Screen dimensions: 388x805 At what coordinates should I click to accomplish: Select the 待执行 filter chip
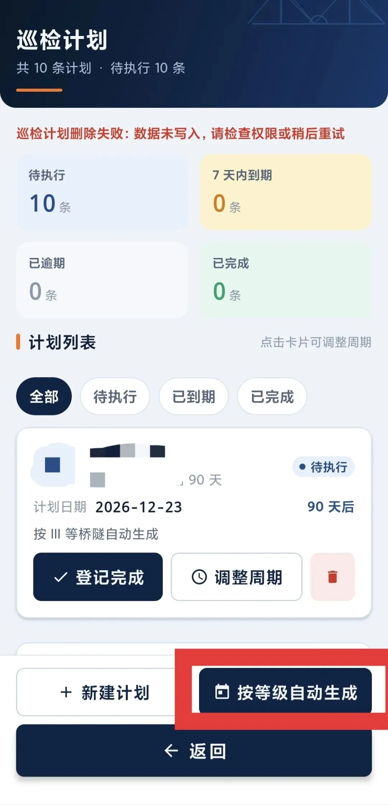[x=115, y=396]
